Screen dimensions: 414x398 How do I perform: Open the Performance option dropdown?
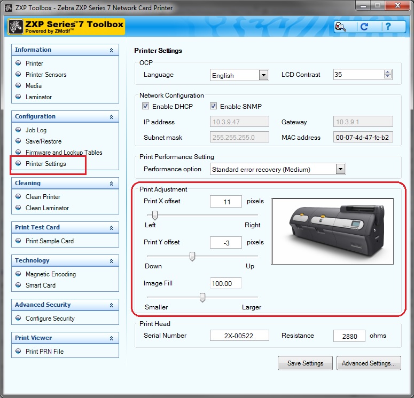pyautogui.click(x=340, y=169)
